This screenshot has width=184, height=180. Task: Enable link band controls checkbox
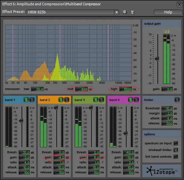point(176,157)
